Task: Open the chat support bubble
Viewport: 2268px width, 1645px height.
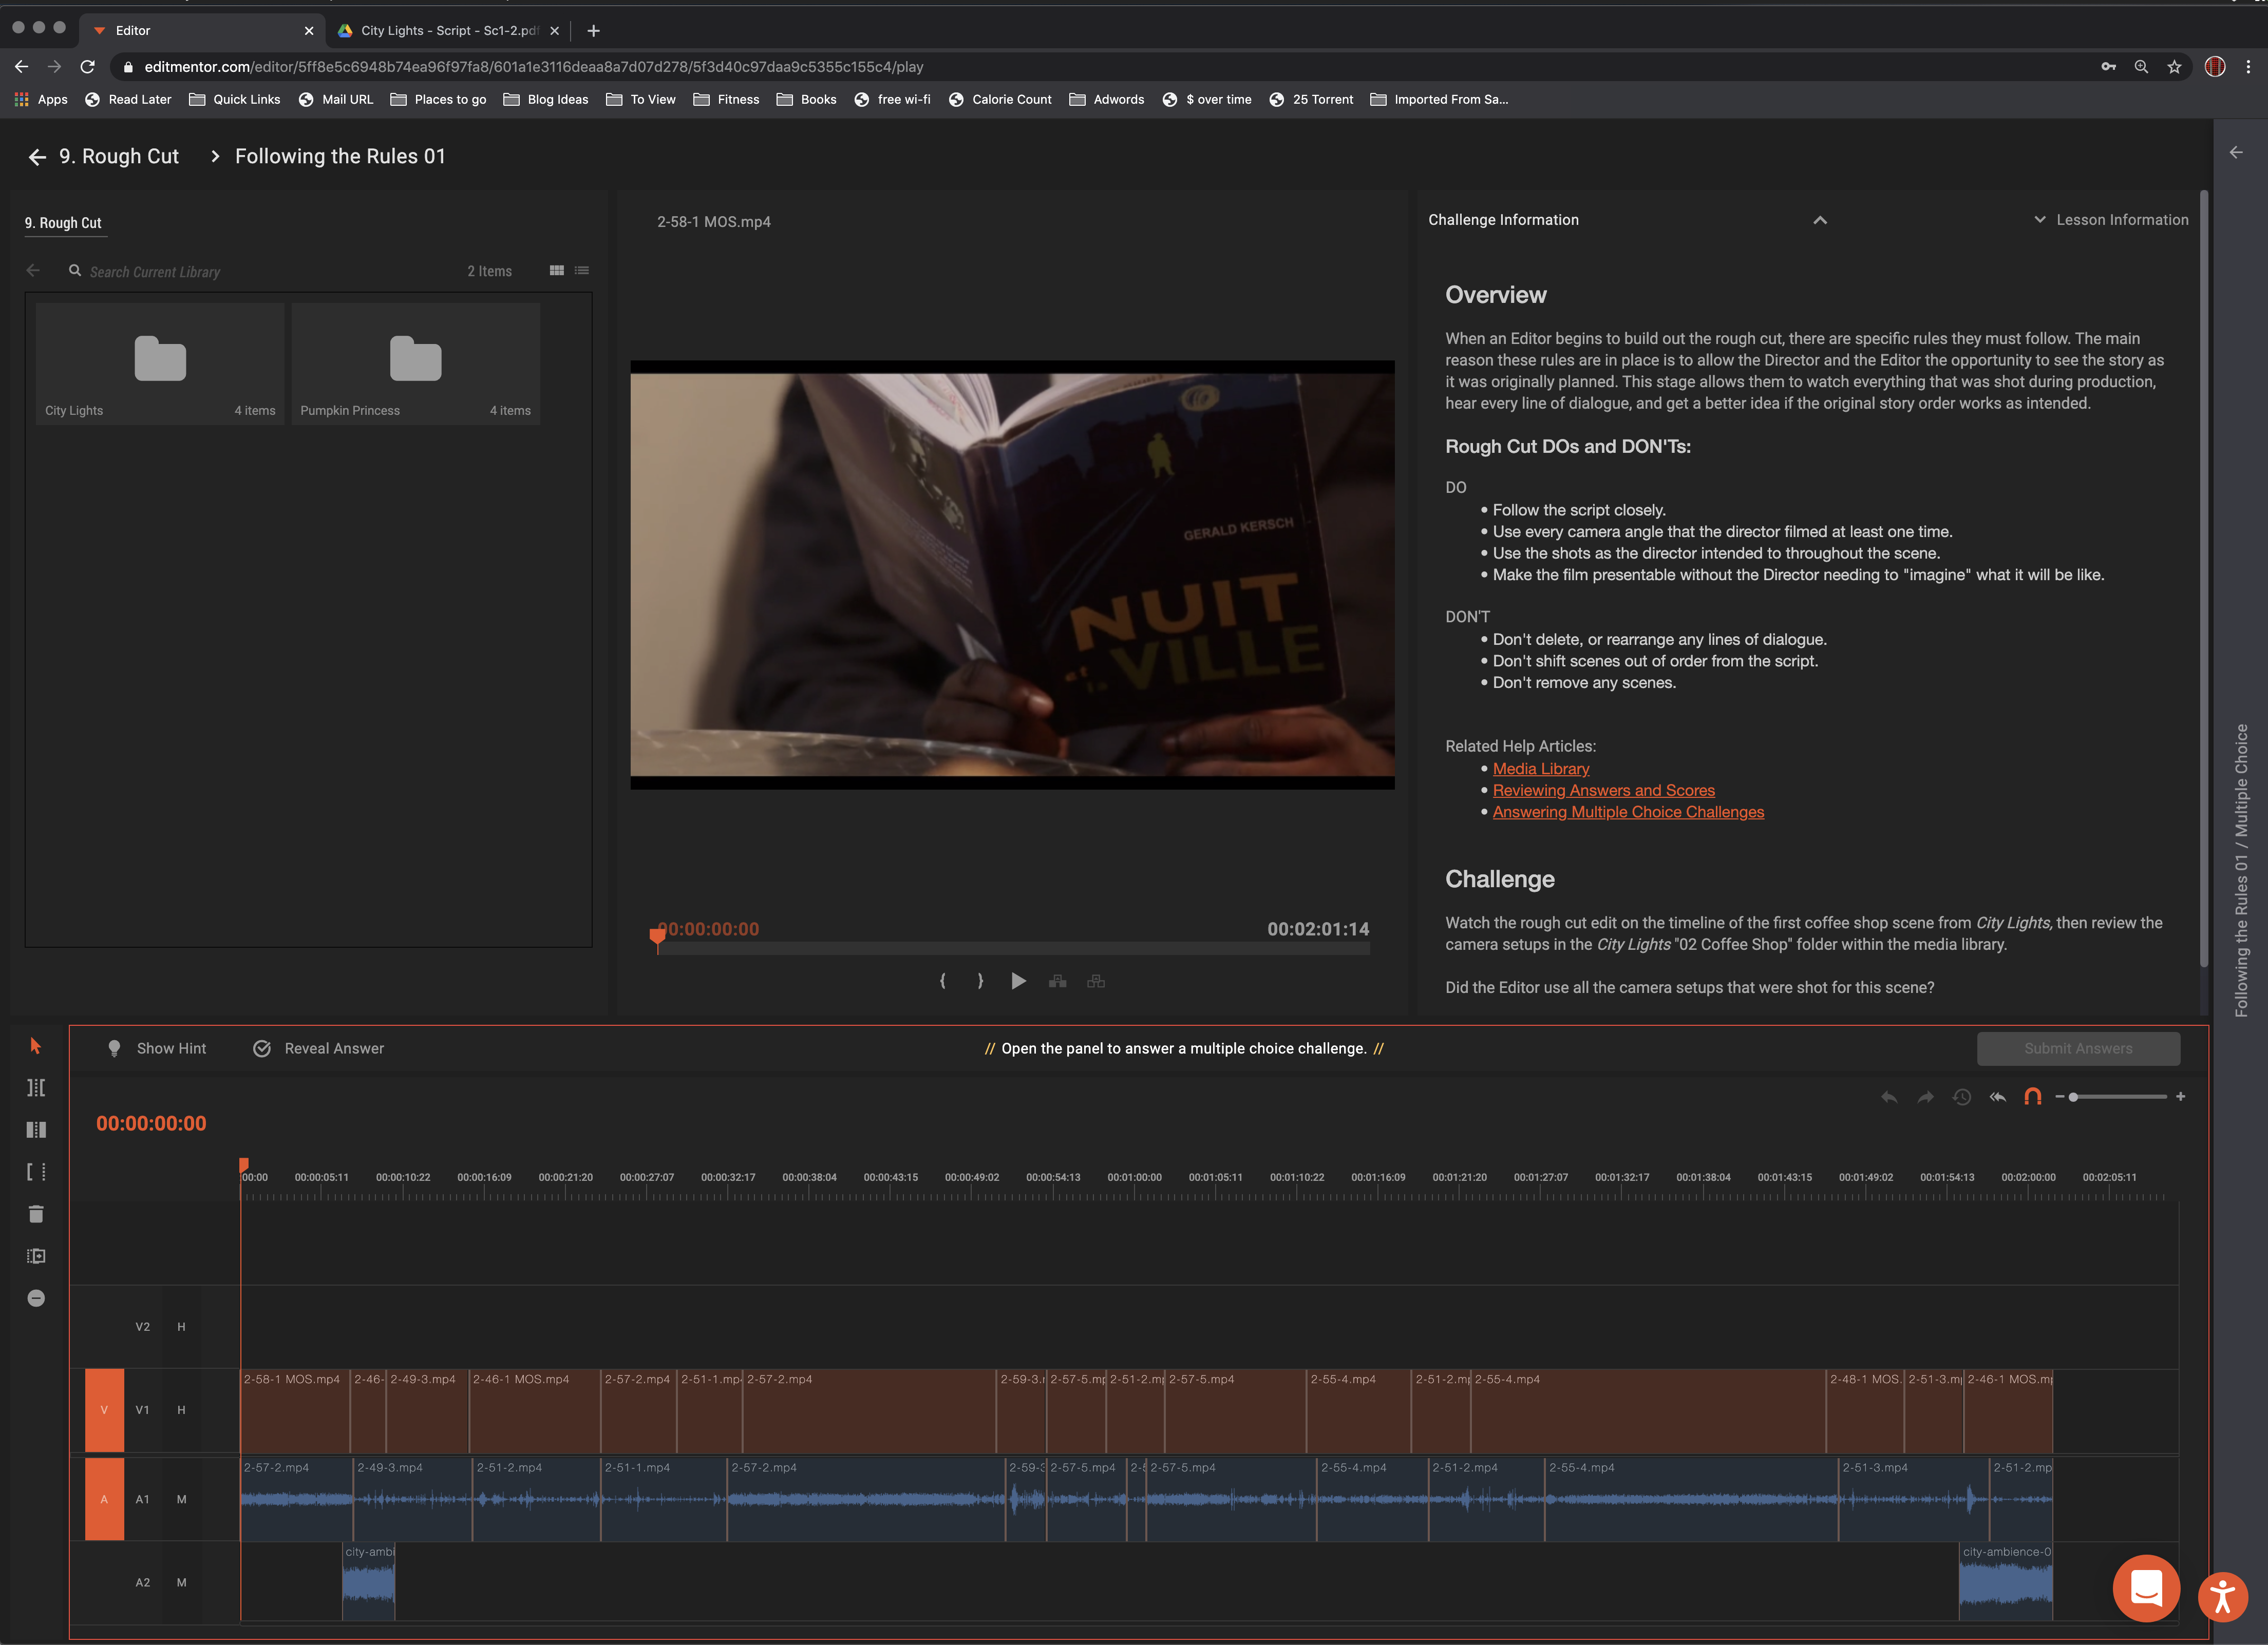Action: [x=2146, y=1587]
